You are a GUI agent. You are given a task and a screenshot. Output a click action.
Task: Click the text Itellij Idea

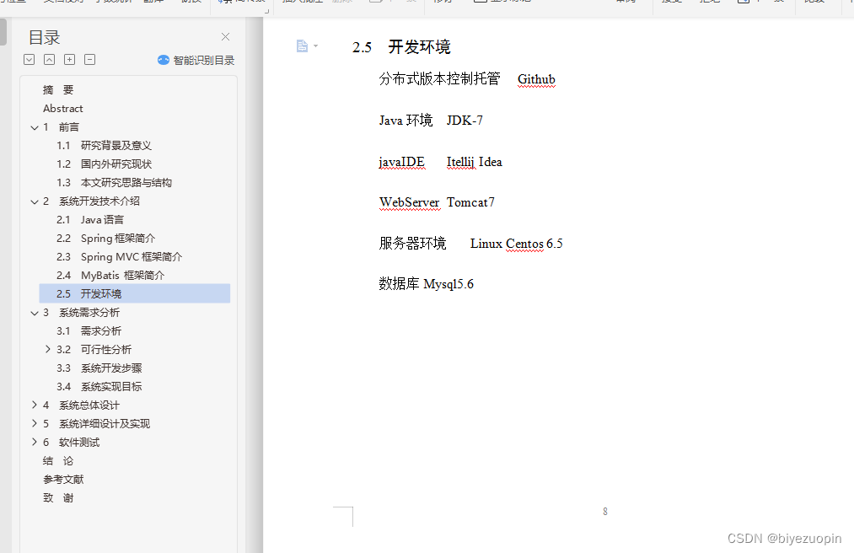coord(475,162)
